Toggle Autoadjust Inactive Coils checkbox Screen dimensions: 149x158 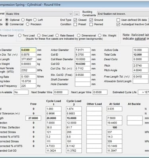point(118,24)
